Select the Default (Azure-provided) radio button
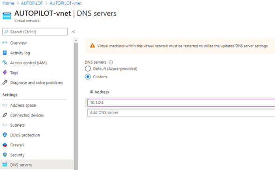The image size is (275, 170). [88, 68]
